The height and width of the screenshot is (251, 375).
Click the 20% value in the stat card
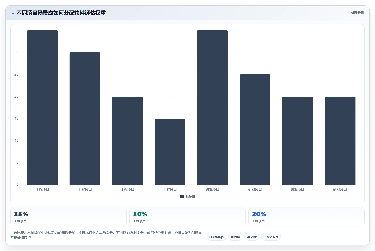[259, 214]
